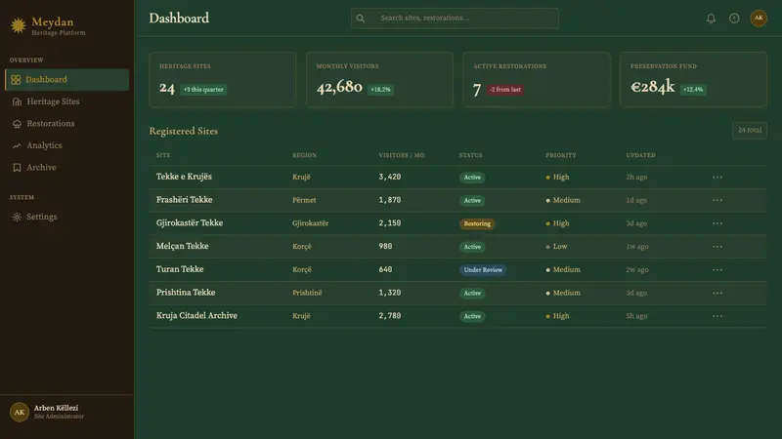Click the Under Review status badge

[483, 270]
